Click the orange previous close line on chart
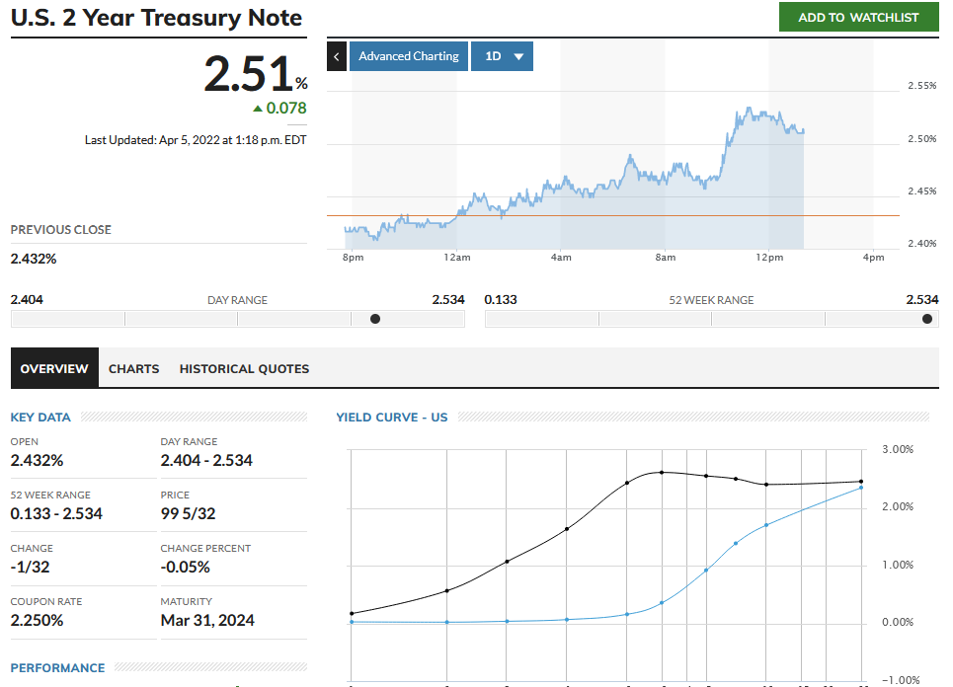This screenshot has height=687, width=953. (612, 215)
